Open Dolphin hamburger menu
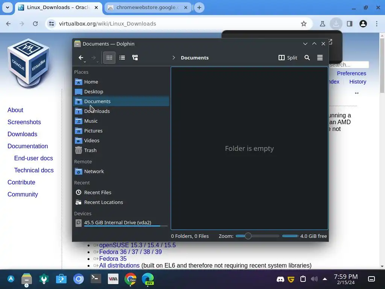The image size is (385, 289). click(320, 58)
